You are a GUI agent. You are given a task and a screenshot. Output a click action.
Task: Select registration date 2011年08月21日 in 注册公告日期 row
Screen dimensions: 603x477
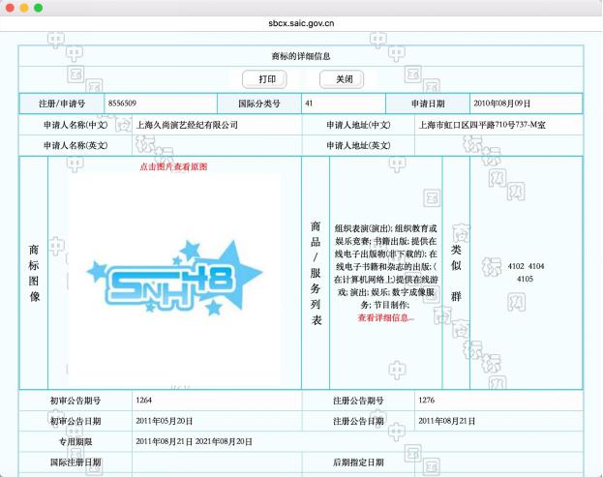click(x=447, y=421)
